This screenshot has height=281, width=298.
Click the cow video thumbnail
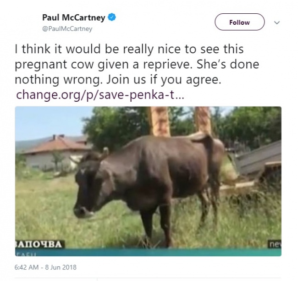(x=148, y=181)
